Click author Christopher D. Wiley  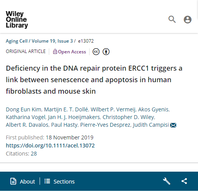tap(128, 117)
